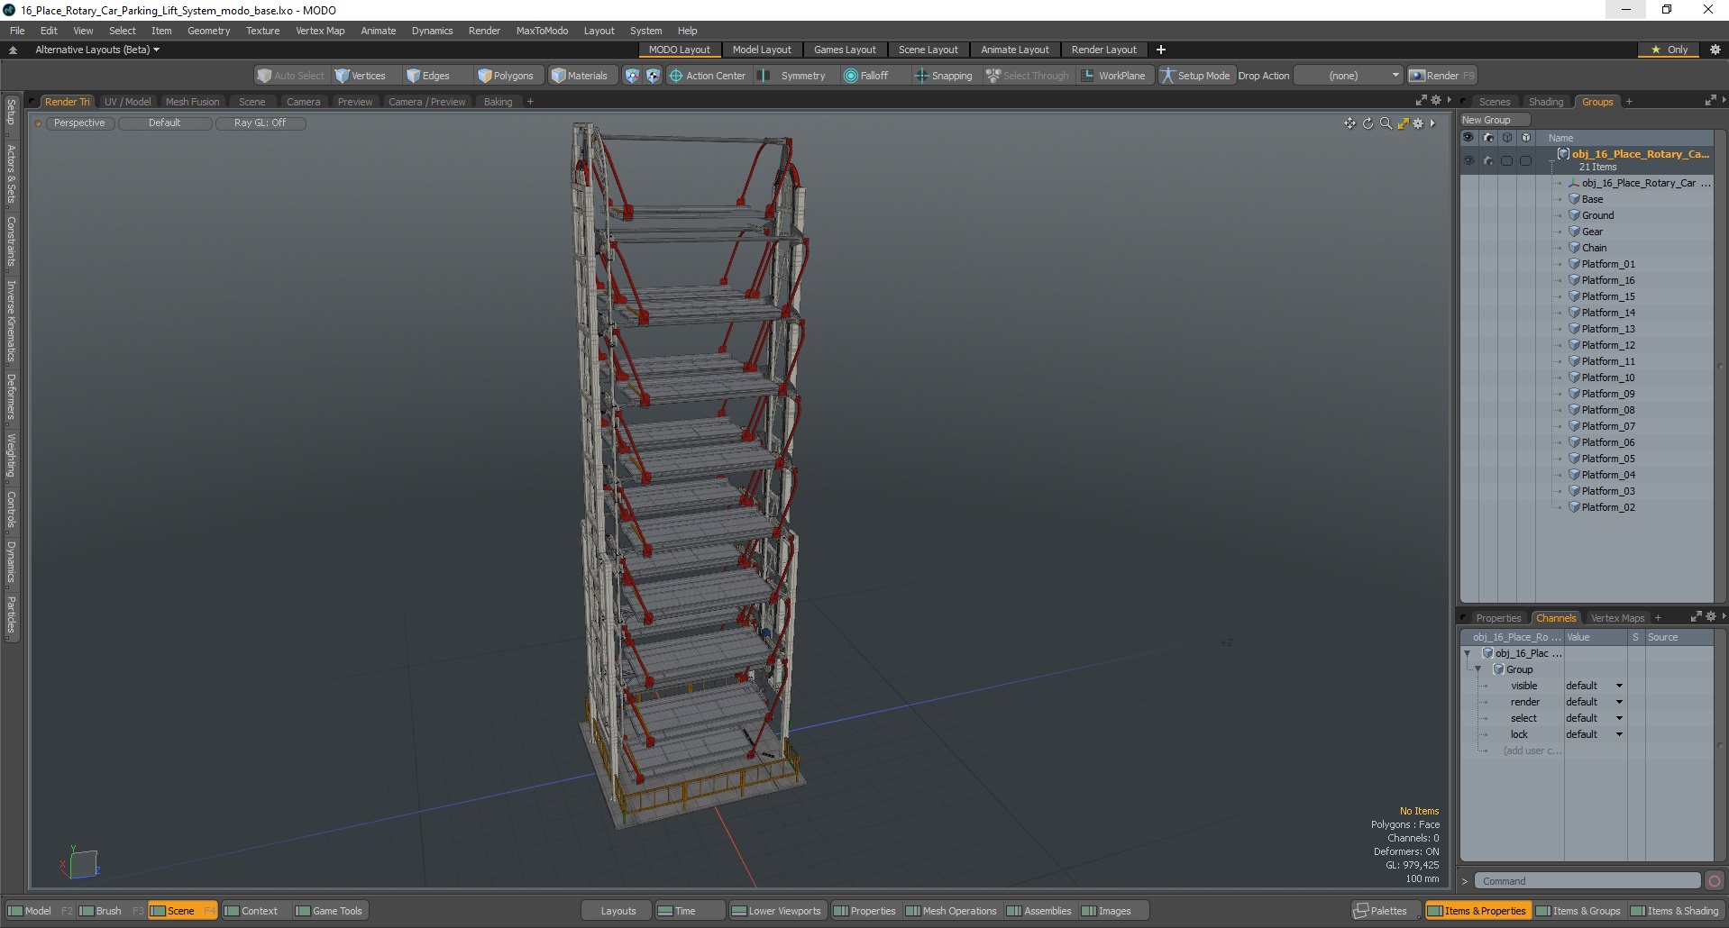Click the New Group button
Image resolution: width=1729 pixels, height=928 pixels.
(1494, 120)
